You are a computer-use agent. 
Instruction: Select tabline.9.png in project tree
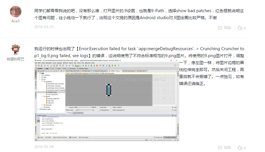tap(51, 92)
